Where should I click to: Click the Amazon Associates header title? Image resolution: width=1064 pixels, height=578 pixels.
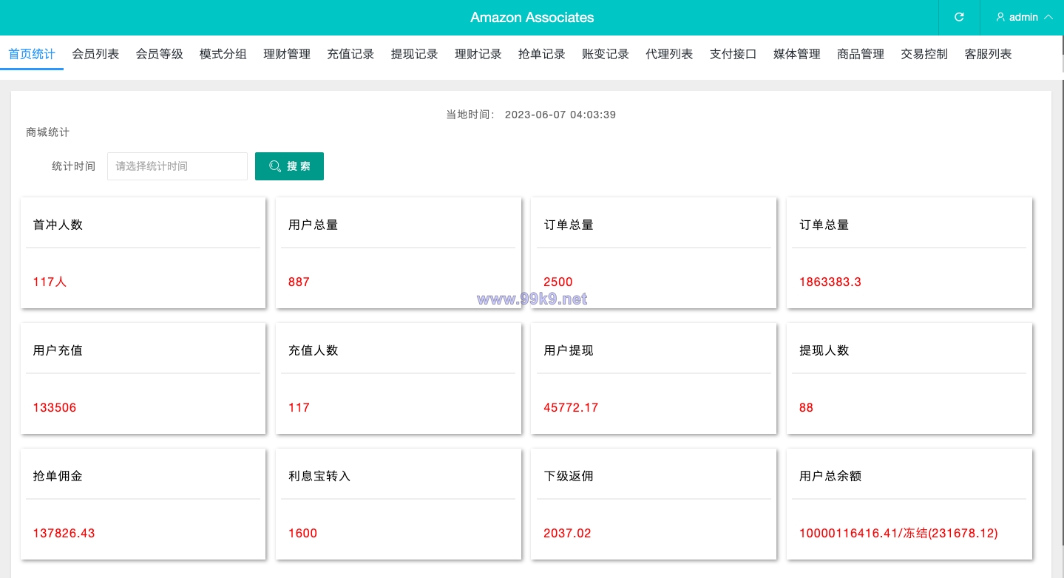click(x=532, y=17)
